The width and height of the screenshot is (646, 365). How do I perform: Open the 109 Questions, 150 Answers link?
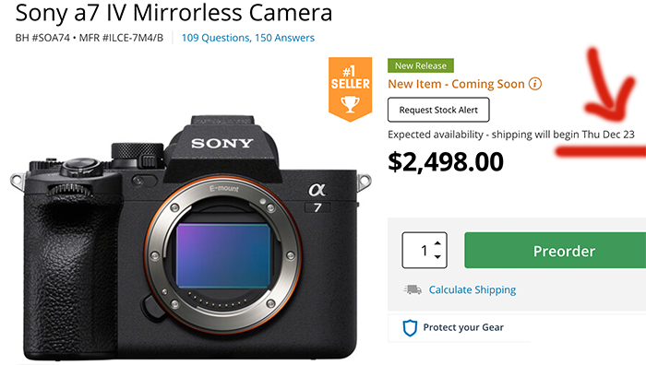point(248,38)
